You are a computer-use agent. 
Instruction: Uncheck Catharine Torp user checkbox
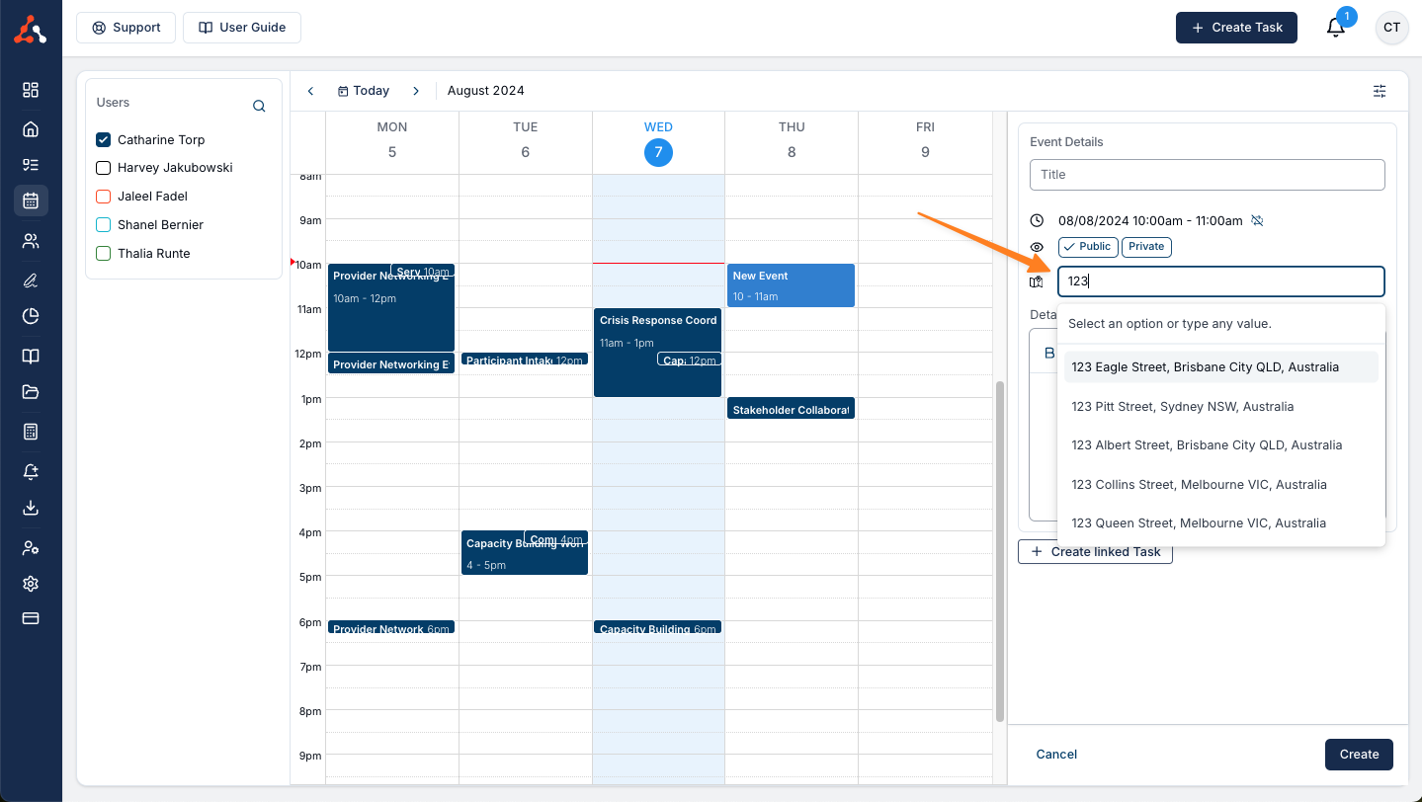pos(103,140)
